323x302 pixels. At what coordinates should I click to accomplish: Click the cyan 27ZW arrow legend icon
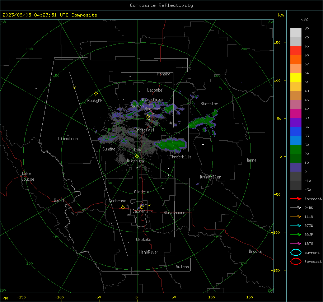point(296,226)
